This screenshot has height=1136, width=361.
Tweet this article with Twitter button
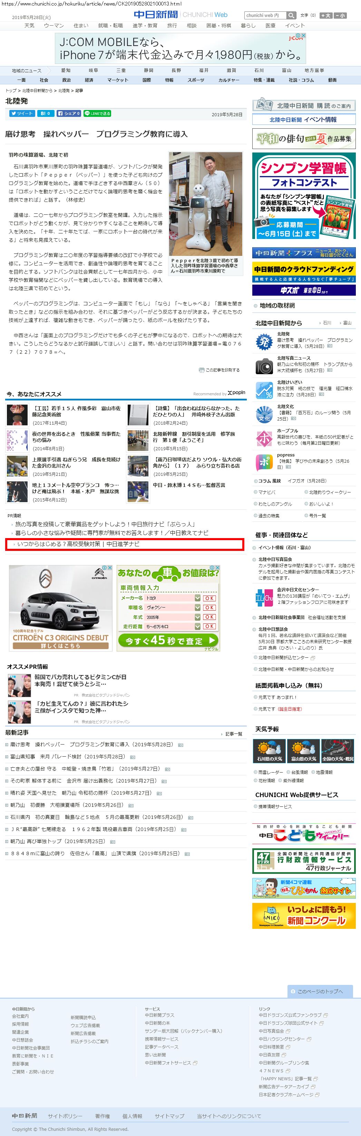[22, 113]
